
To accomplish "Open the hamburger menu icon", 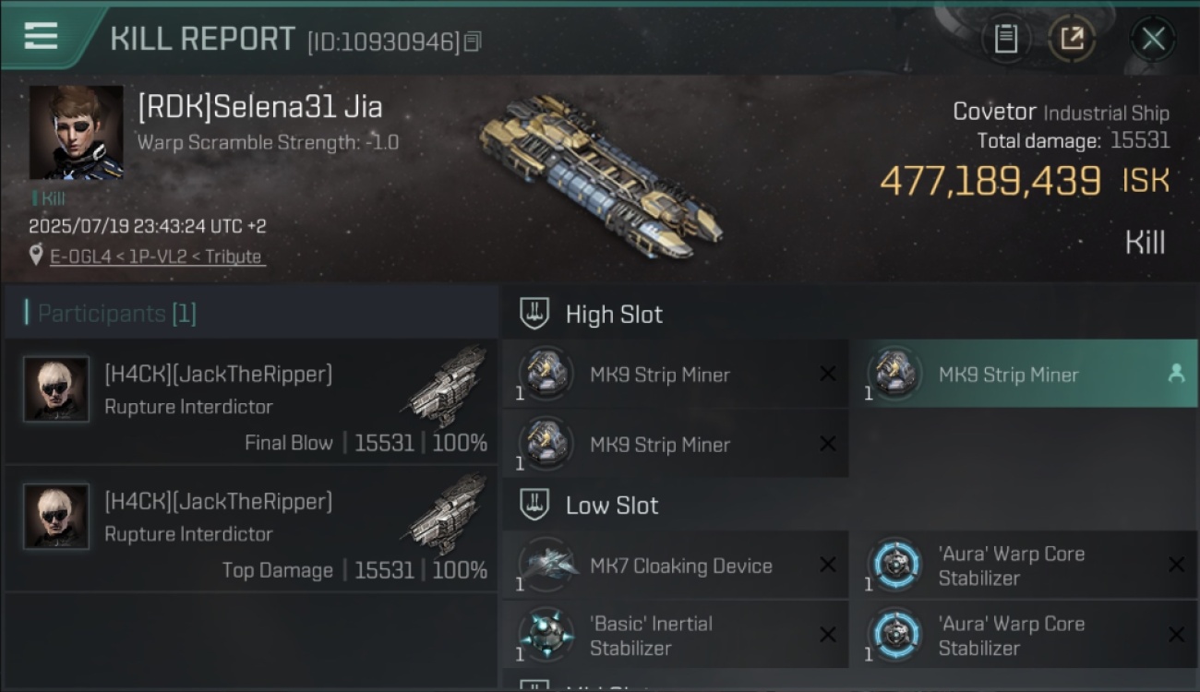I will [x=42, y=37].
